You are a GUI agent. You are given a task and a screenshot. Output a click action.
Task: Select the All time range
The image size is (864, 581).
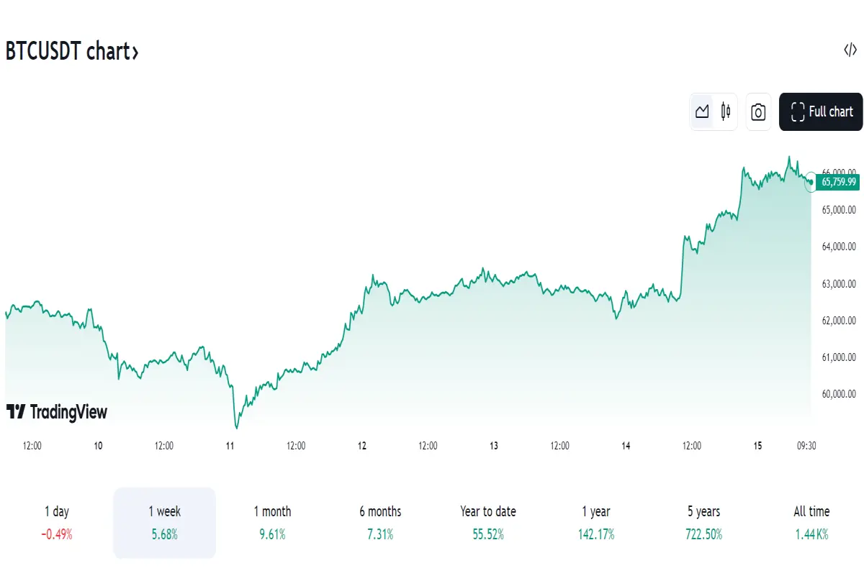click(x=811, y=523)
